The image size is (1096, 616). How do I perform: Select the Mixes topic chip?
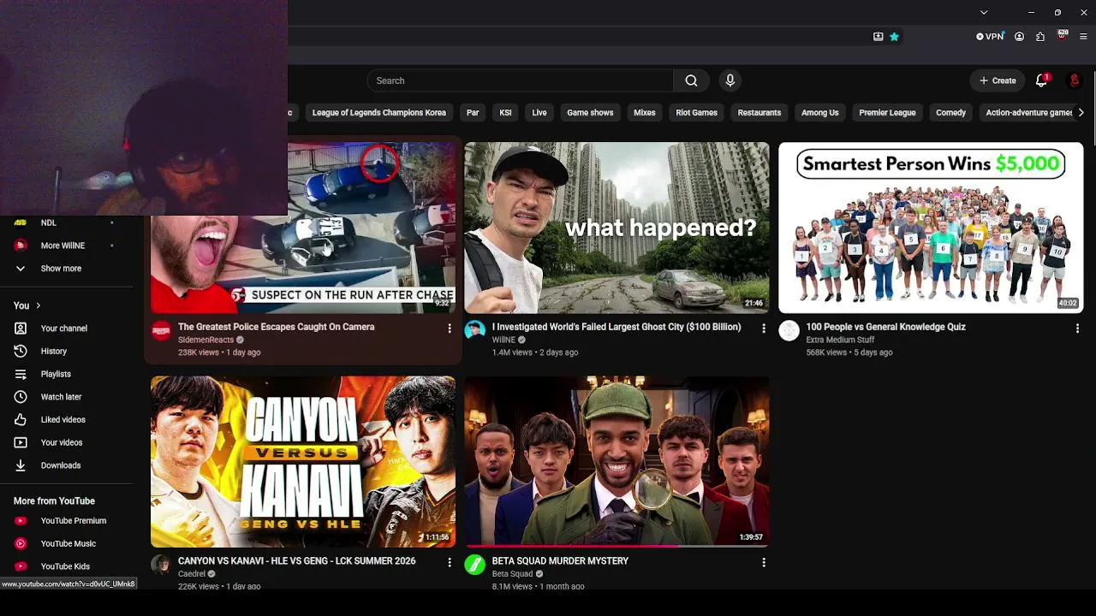pos(645,113)
